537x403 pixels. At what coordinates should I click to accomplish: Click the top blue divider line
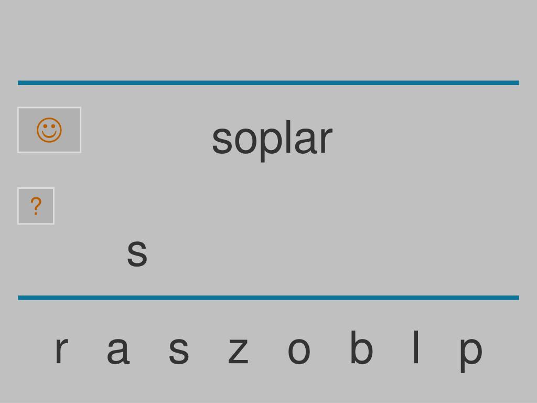pyautogui.click(x=268, y=82)
